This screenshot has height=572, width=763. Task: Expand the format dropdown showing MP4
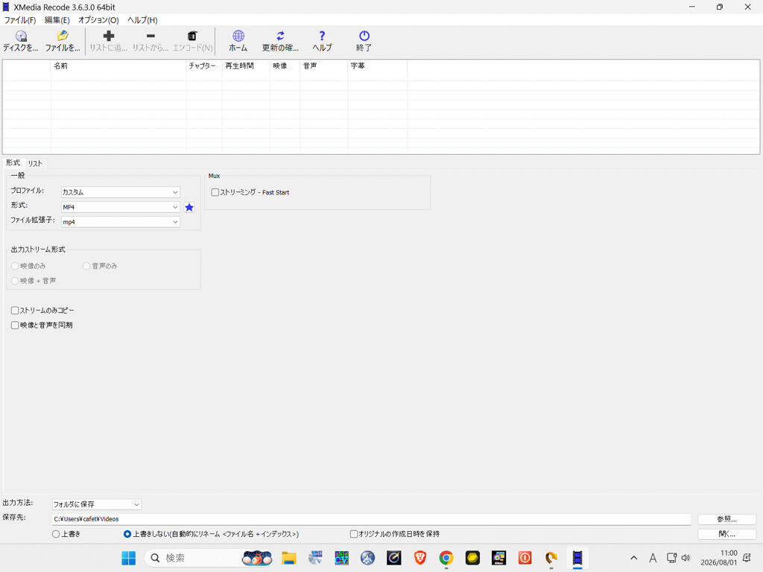coord(121,207)
